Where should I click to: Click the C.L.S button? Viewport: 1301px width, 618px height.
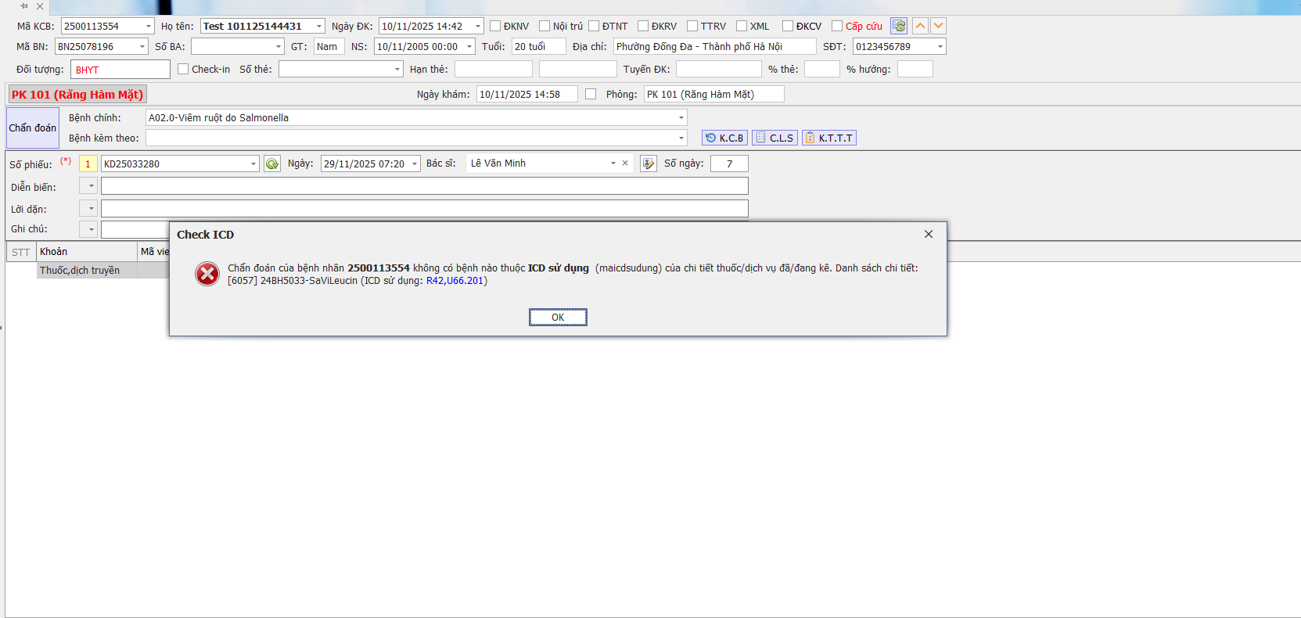(x=774, y=138)
